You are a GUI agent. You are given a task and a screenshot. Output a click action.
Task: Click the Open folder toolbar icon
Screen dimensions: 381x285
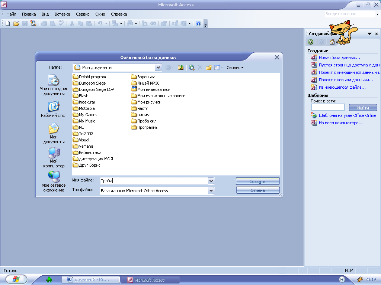16,23
